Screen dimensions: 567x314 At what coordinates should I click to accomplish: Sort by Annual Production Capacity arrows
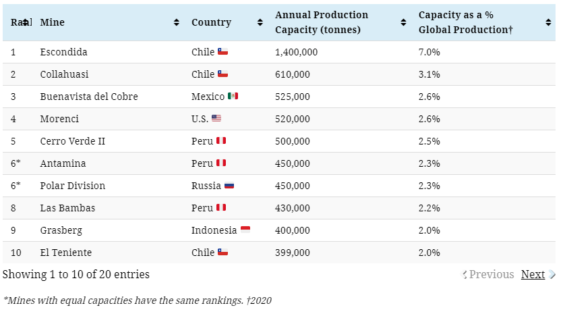click(x=403, y=22)
